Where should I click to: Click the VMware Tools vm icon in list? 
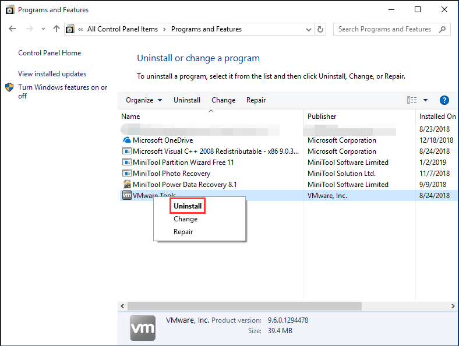(127, 195)
